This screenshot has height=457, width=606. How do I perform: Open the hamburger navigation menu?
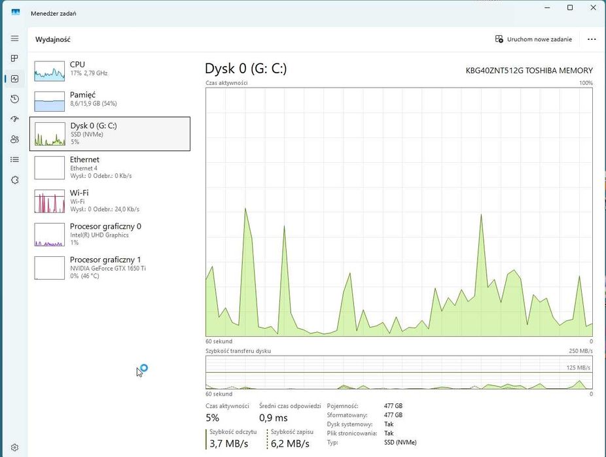[14, 38]
